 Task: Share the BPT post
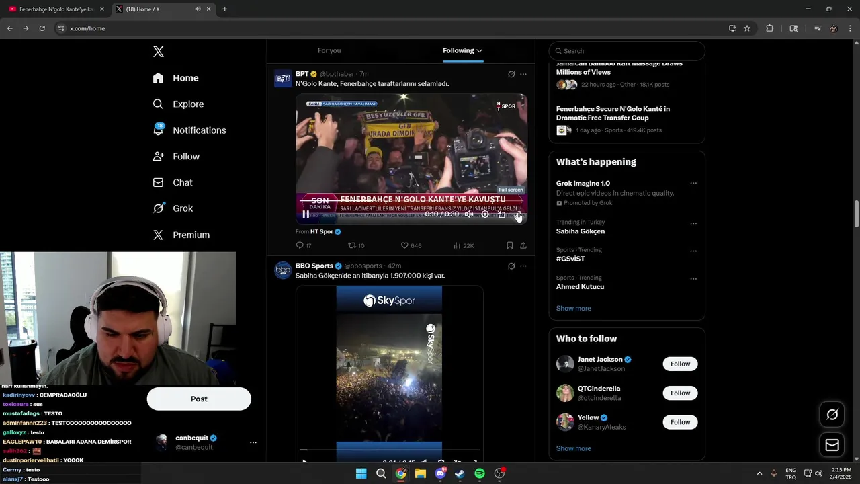(523, 245)
